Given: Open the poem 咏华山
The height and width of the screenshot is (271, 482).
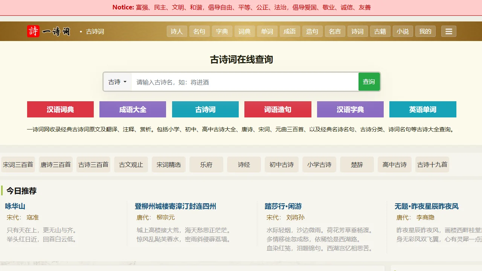Looking at the screenshot, I should click(15, 206).
